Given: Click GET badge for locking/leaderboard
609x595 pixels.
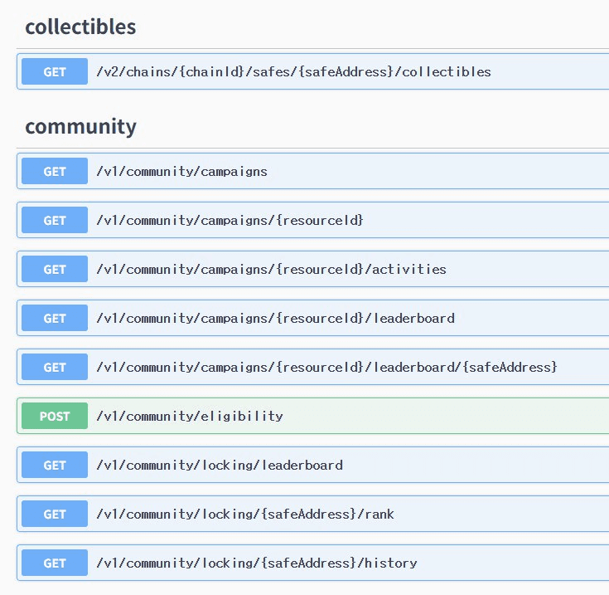Looking at the screenshot, I should click(55, 465).
